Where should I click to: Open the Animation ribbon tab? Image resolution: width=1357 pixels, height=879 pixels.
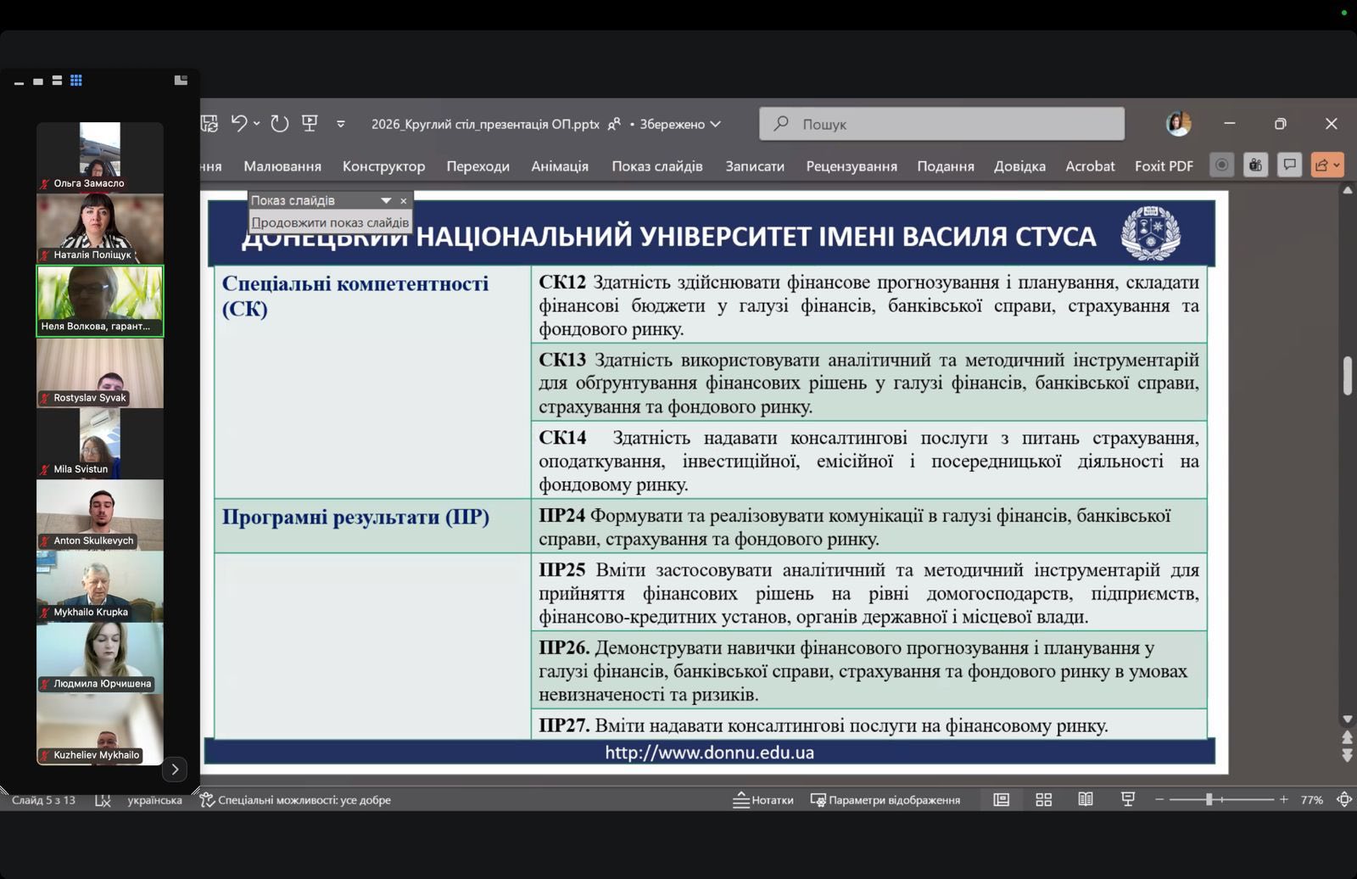(560, 166)
